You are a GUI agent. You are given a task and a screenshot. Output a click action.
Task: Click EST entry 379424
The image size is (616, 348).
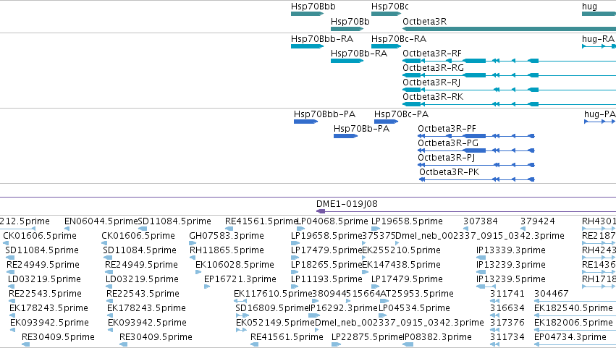(x=538, y=221)
